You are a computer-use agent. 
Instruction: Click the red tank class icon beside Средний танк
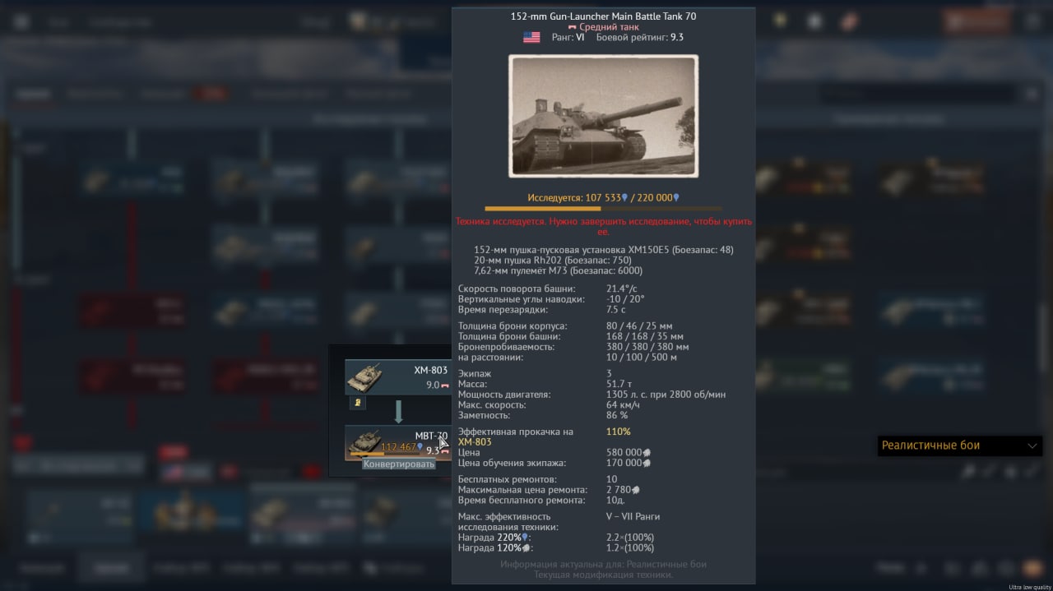[573, 27]
